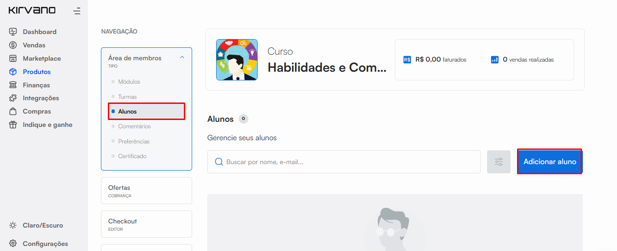
Task: Open the Marketplace page
Action: [41, 58]
